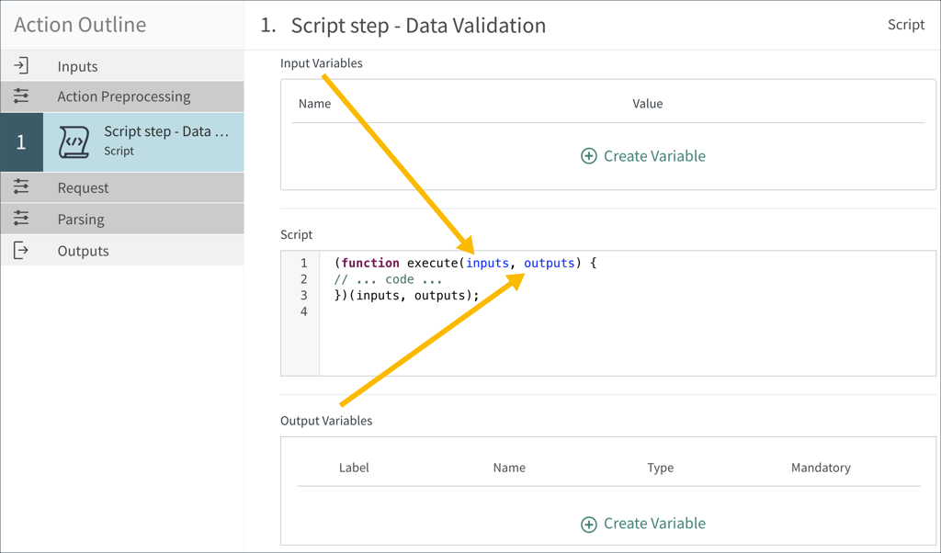Click the Request step sliders icon

tap(20, 186)
